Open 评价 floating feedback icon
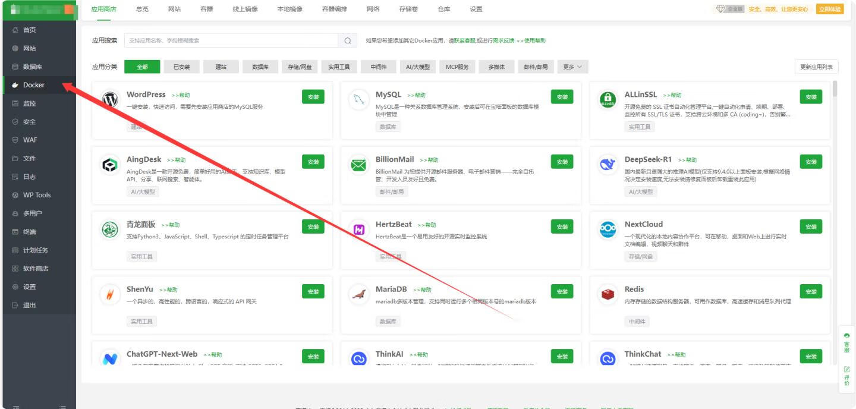Screen dimensions: 856x409 [846, 376]
